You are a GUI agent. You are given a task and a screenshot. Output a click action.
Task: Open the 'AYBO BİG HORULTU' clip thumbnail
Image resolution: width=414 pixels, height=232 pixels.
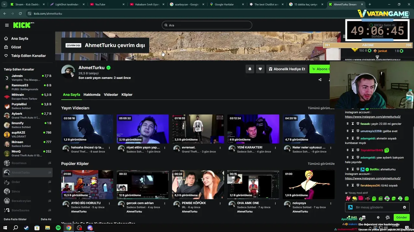point(87,185)
